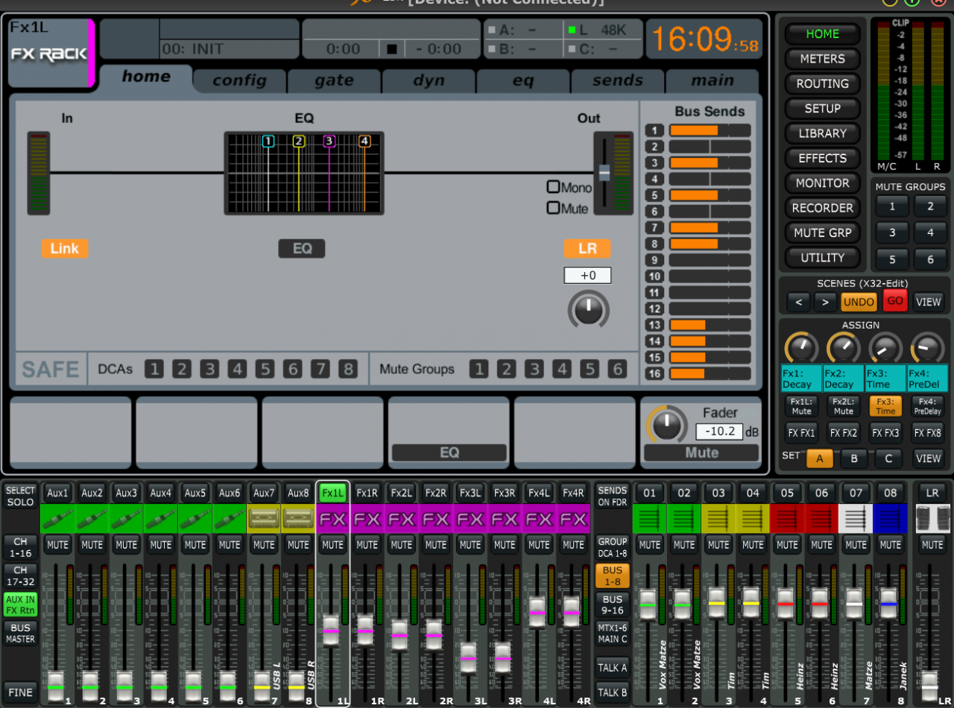Click the Fx4R FX channel icon
This screenshot has height=708, width=954.
click(x=573, y=519)
